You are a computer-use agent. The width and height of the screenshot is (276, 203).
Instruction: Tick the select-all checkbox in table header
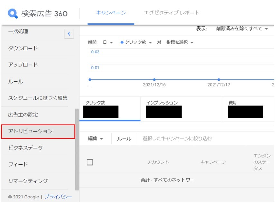pyautogui.click(x=90, y=162)
